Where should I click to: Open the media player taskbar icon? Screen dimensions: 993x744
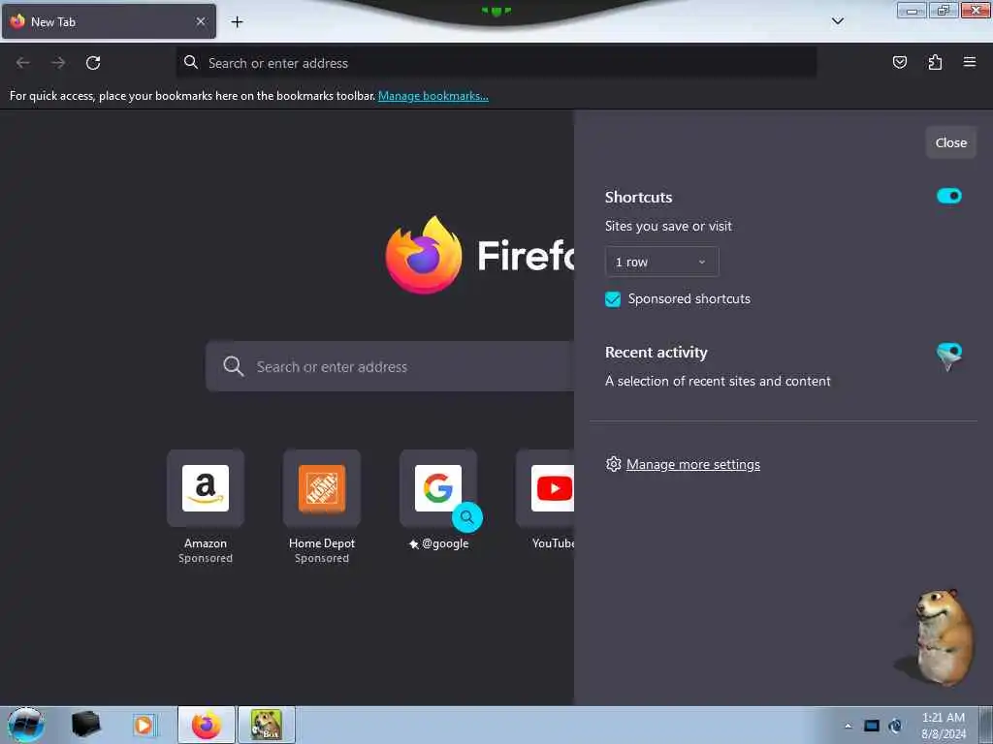(x=144, y=725)
